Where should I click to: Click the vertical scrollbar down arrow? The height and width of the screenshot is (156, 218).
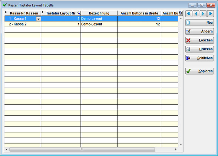[x=181, y=145]
